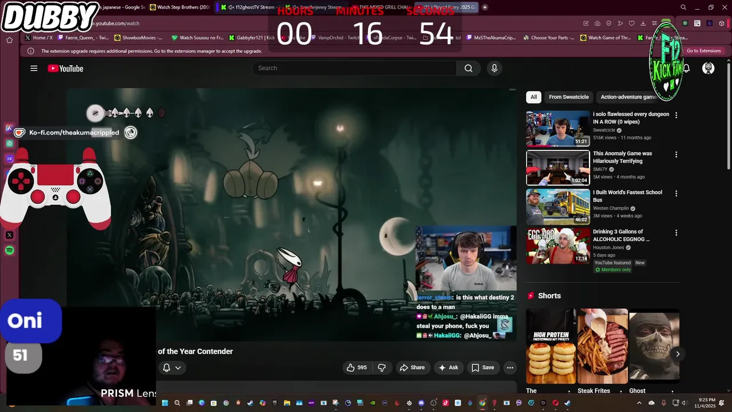Open the Windows Start menu
The width and height of the screenshot is (732, 412).
(x=165, y=403)
